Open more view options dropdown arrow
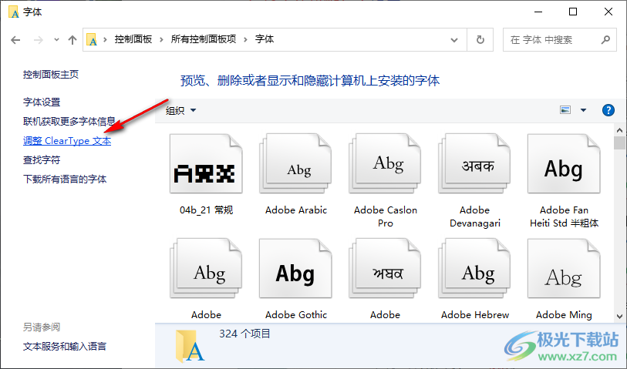This screenshot has width=627, height=369. pyautogui.click(x=583, y=110)
